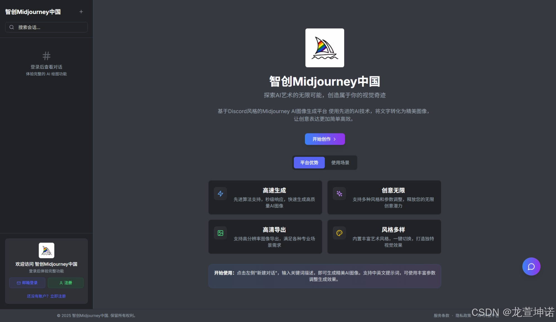Log in via 邮箱登录 button
This screenshot has height=322, width=556.
[x=27, y=283]
